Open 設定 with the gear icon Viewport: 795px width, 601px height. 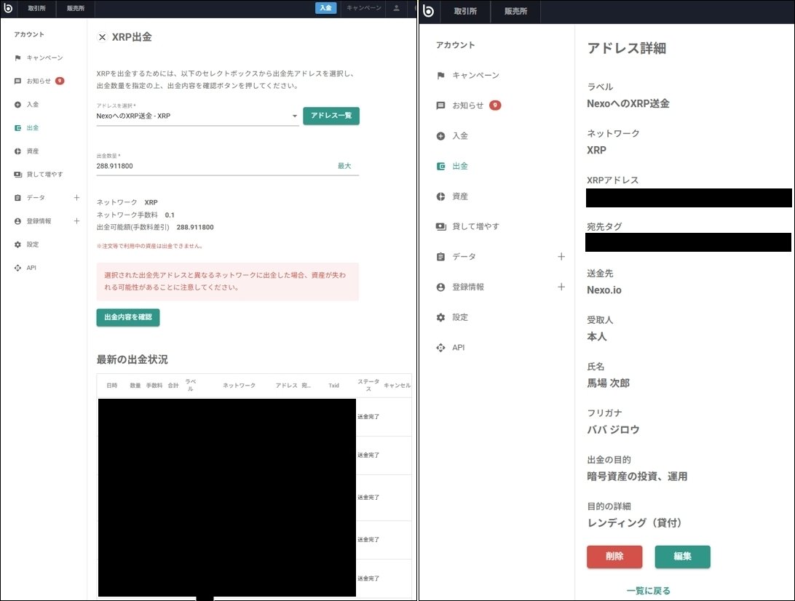(16, 244)
